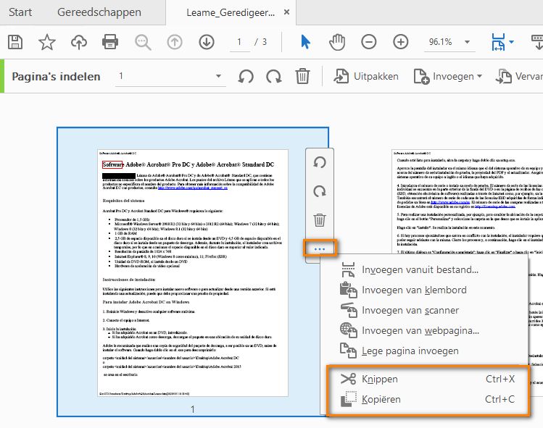Image resolution: width=543 pixels, height=428 pixels.
Task: Select the arrow selection tool
Action: point(305,42)
